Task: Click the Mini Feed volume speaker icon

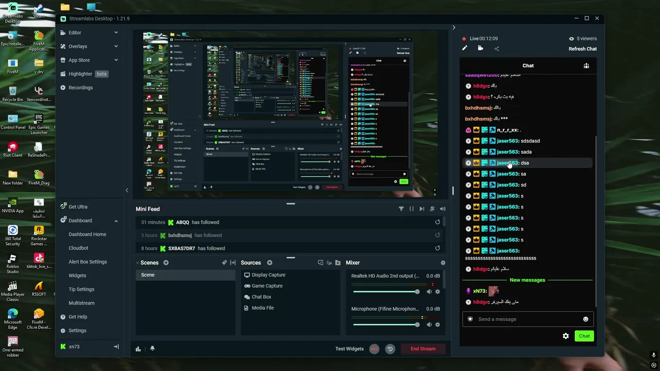Action: (x=442, y=209)
